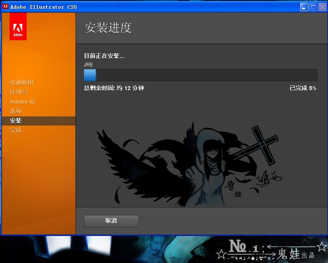328x263 pixels.
Task: Select the highlighted 安装 step
Action: (x=39, y=121)
